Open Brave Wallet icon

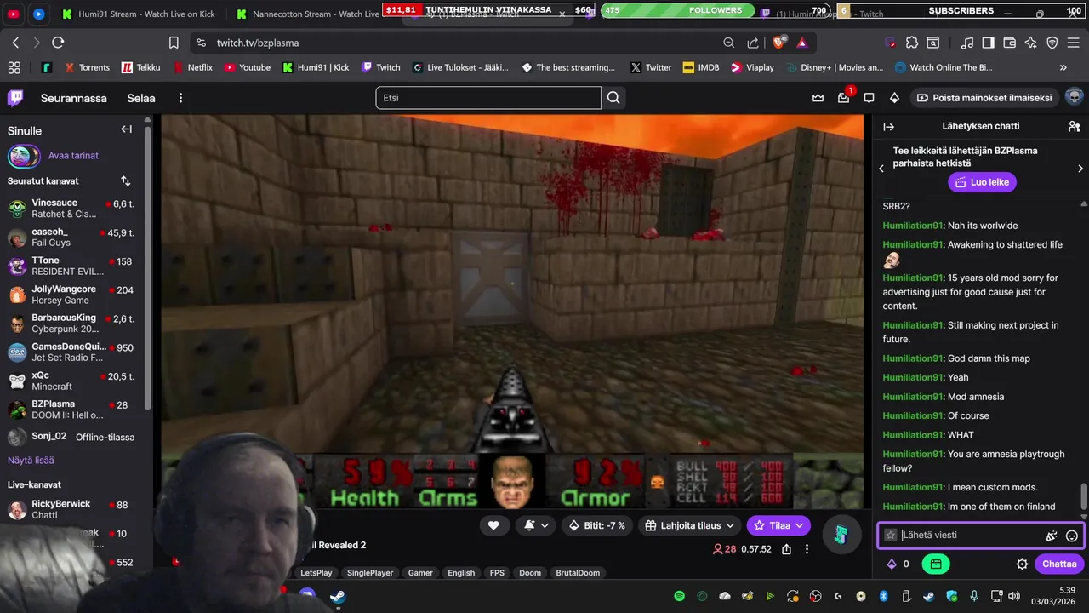click(x=1010, y=43)
